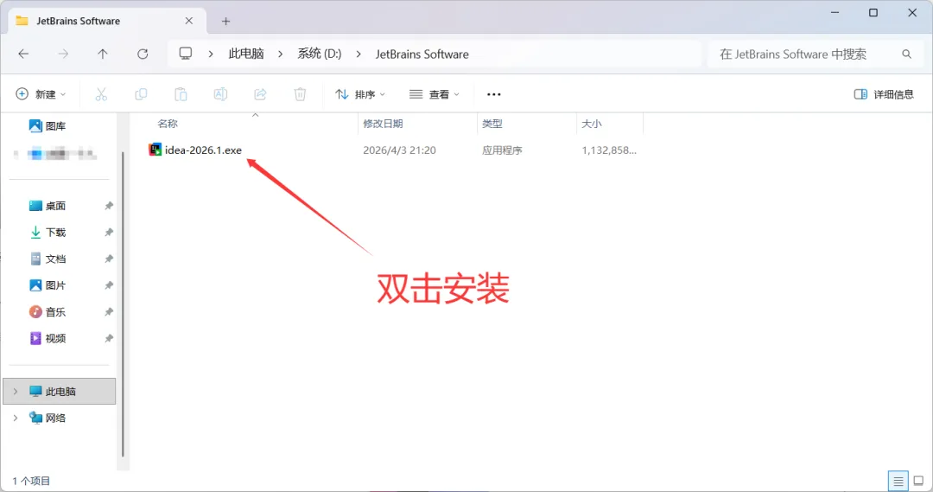This screenshot has height=492, width=933.
Task: Unpin 下载 using its pin icon
Action: (x=109, y=233)
